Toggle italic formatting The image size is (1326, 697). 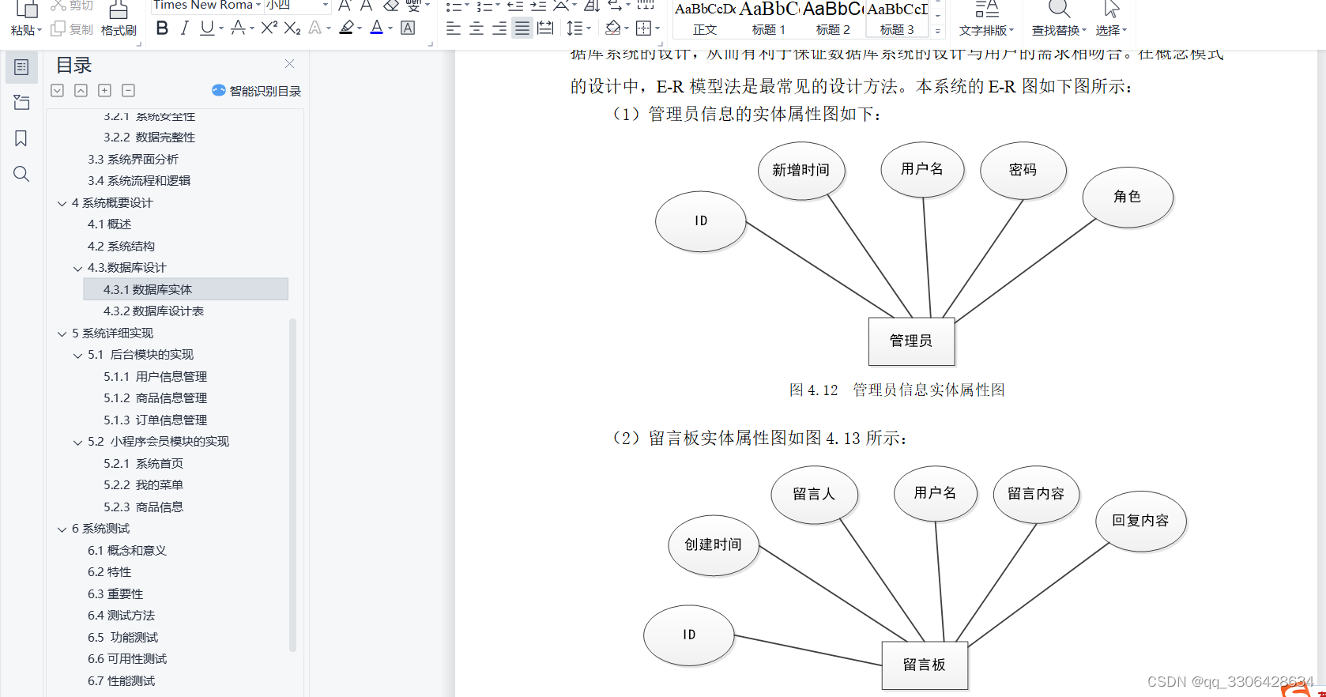(184, 28)
